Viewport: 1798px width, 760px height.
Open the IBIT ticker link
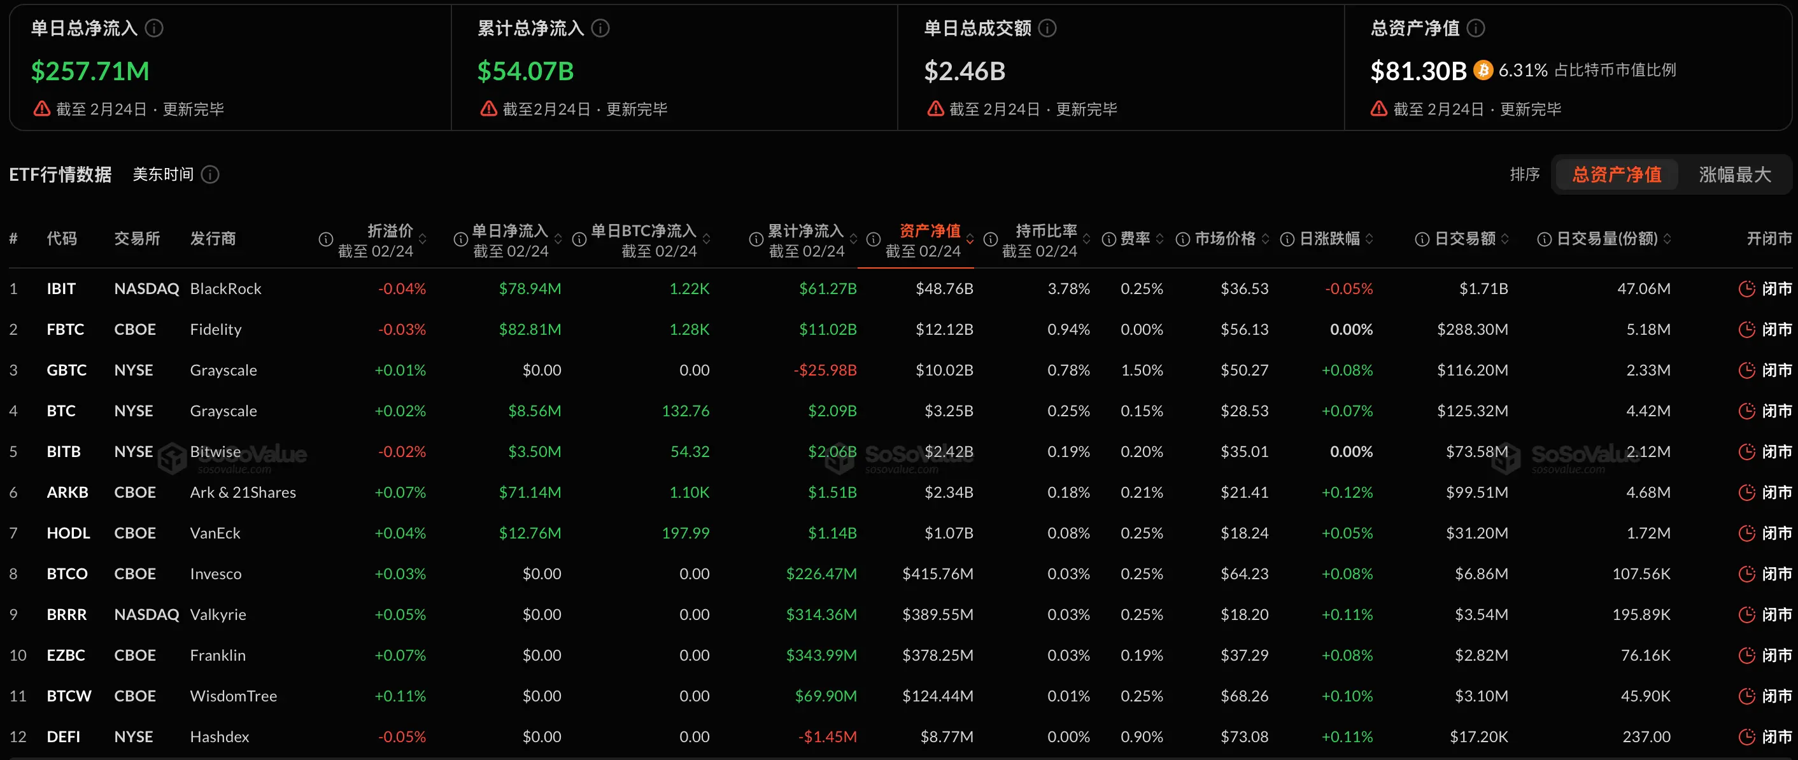60,289
